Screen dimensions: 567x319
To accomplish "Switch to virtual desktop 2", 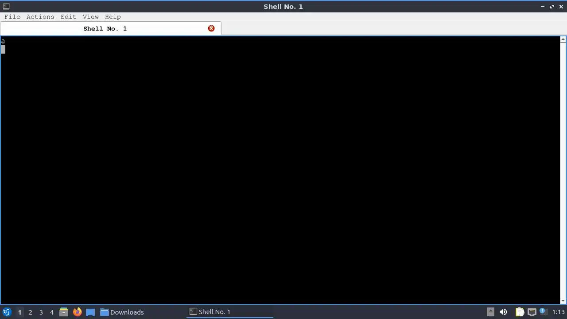I will pos(30,312).
